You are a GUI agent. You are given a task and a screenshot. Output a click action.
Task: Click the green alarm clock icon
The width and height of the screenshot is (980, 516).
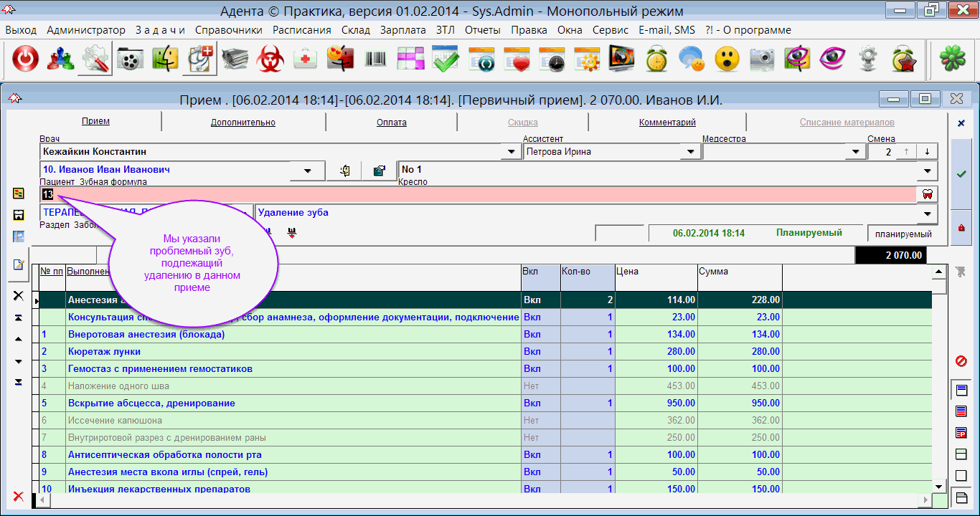click(656, 59)
